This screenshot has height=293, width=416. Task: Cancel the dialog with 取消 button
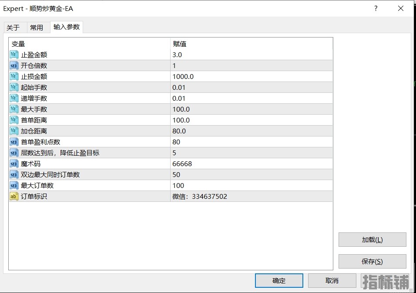tap(332, 281)
